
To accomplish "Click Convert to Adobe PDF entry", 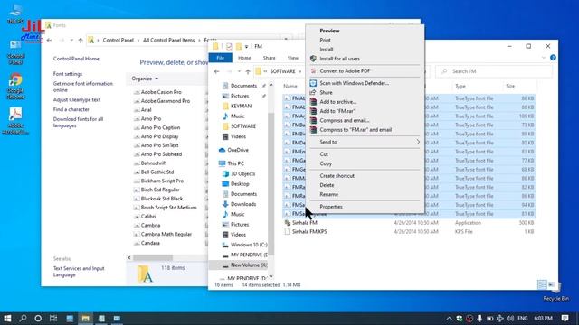I will (345, 70).
